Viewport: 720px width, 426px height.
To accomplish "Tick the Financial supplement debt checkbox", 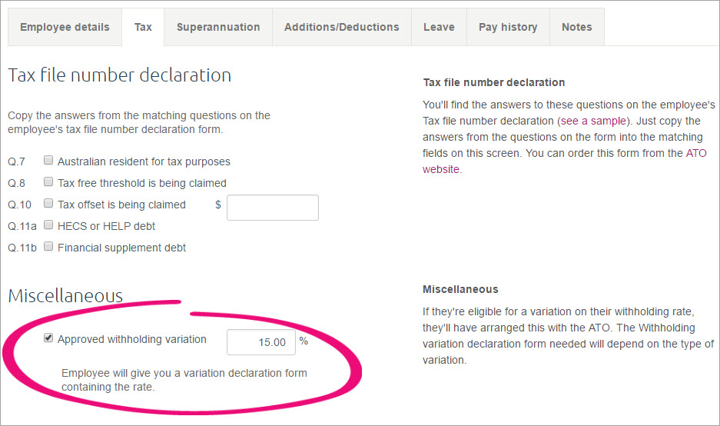I will 48,248.
